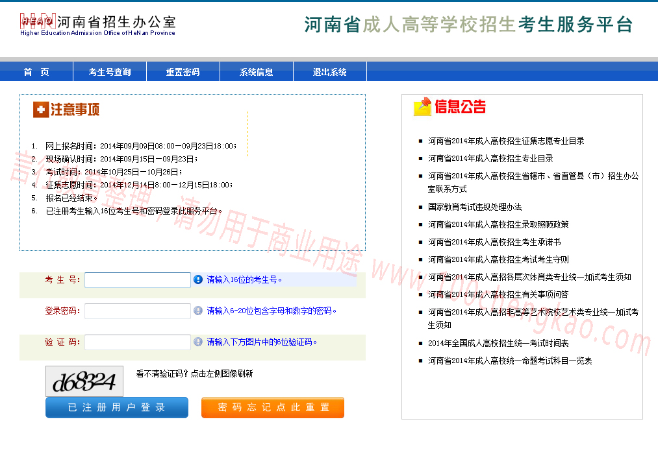Image resolution: width=658 pixels, height=450 pixels.
Task: Click the info icon beside 登录密码 hint
Action: tap(198, 311)
